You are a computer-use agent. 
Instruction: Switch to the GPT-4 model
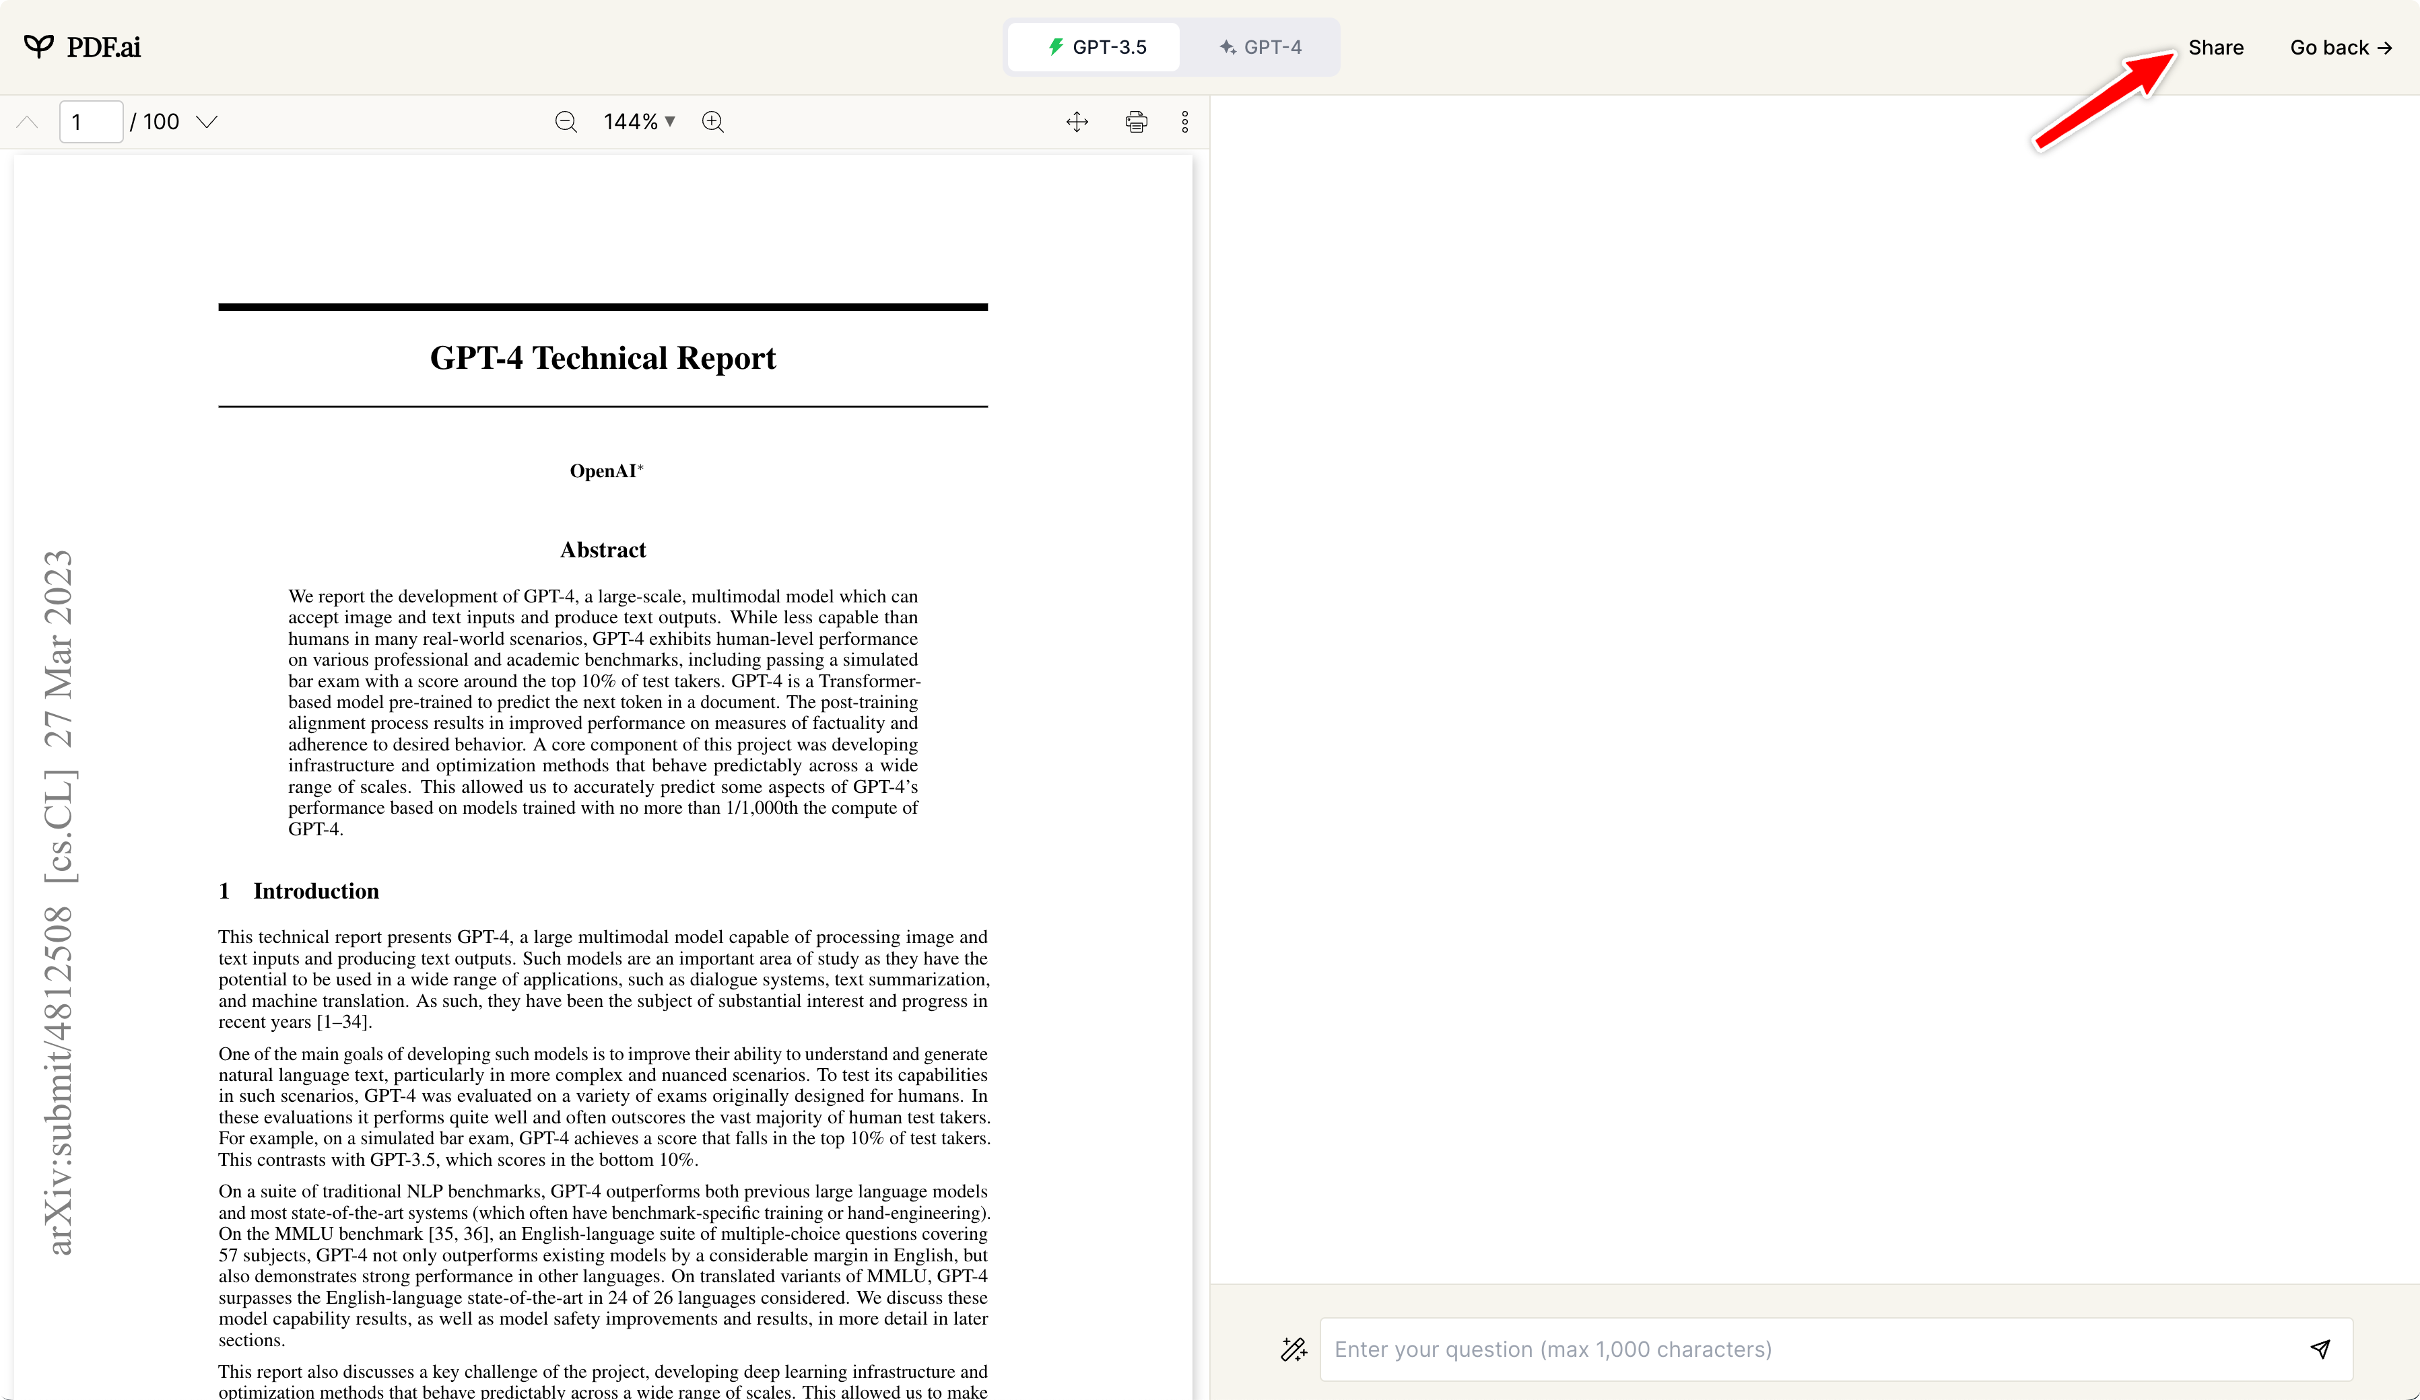(x=1260, y=47)
